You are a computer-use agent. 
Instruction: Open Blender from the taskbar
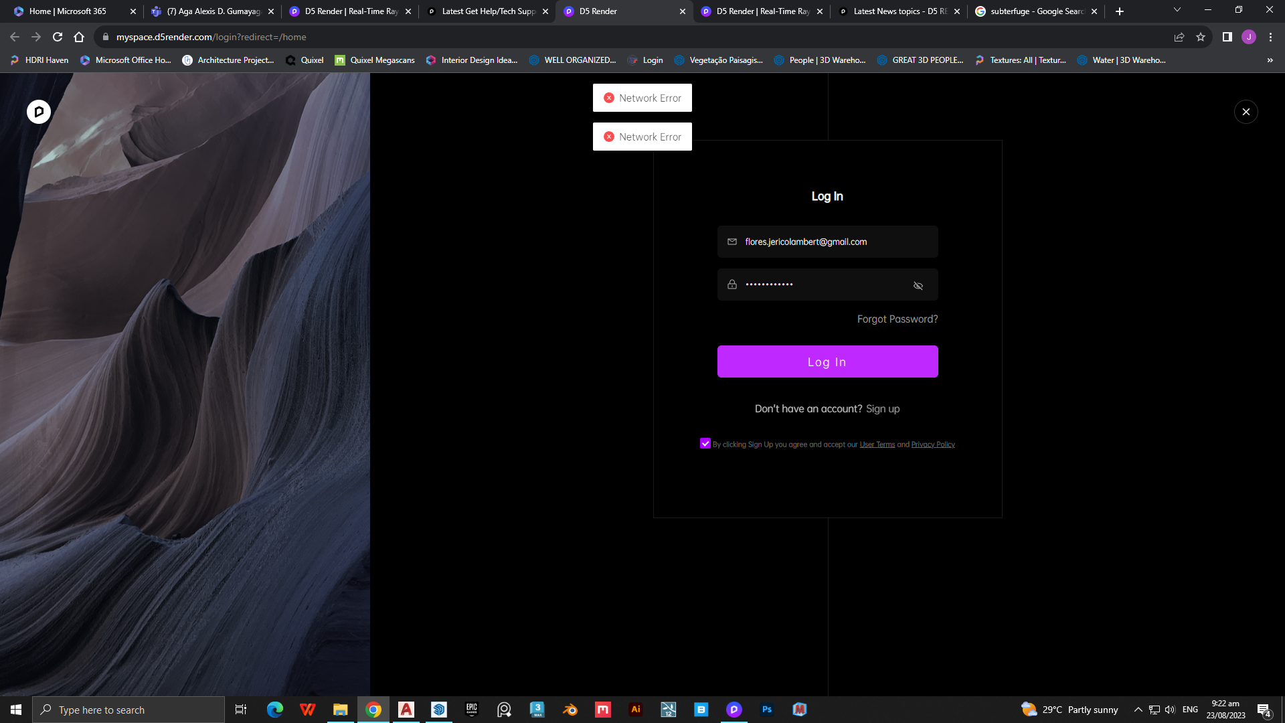coord(570,710)
